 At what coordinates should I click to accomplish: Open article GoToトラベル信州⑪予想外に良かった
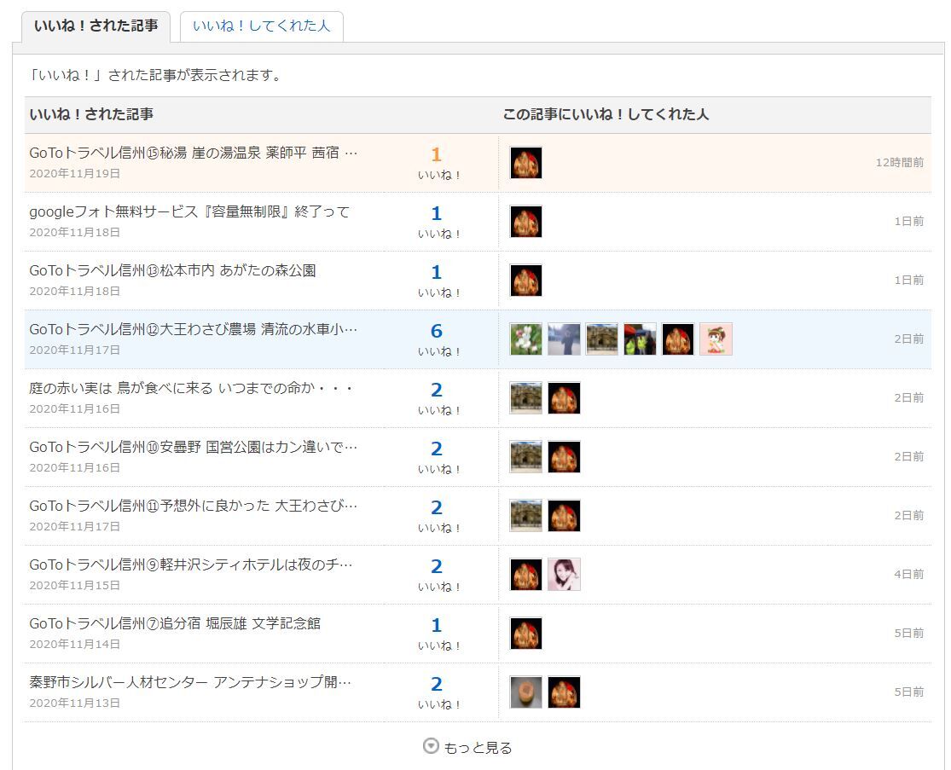point(194,506)
